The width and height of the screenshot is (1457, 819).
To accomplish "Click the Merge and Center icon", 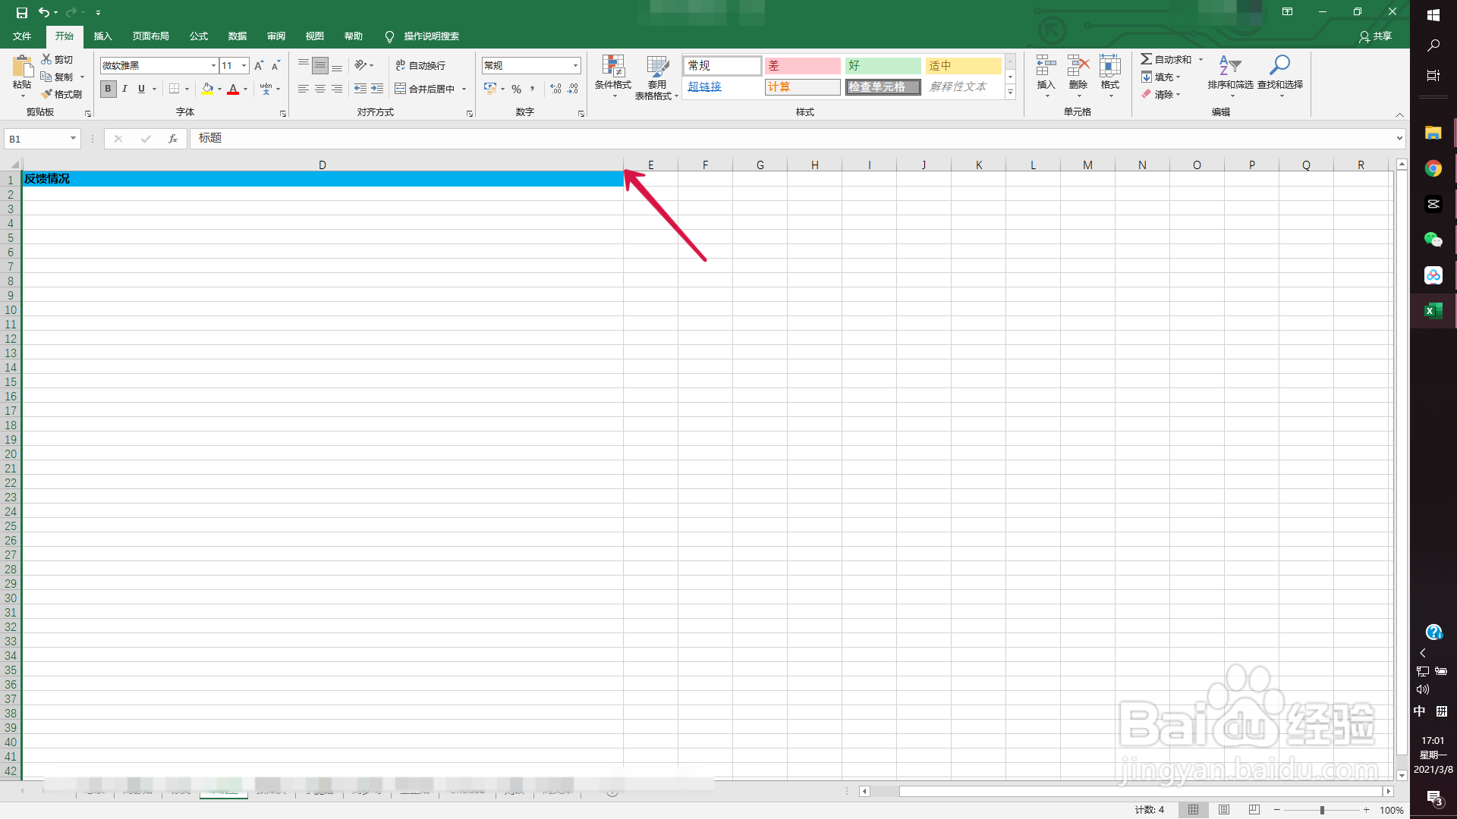I will pos(401,89).
